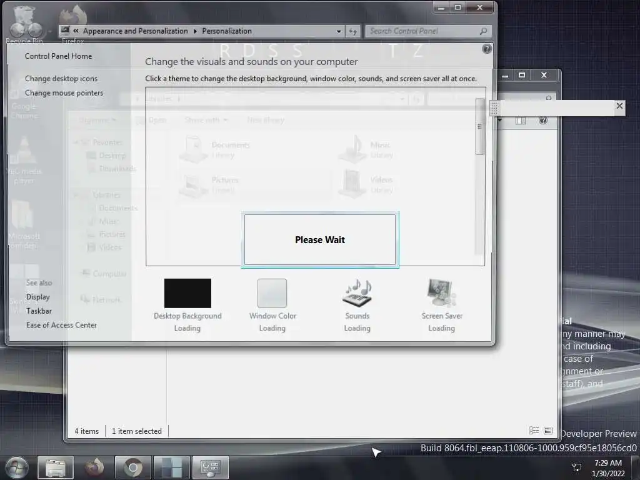Open the Sounds settings icon

tap(357, 293)
